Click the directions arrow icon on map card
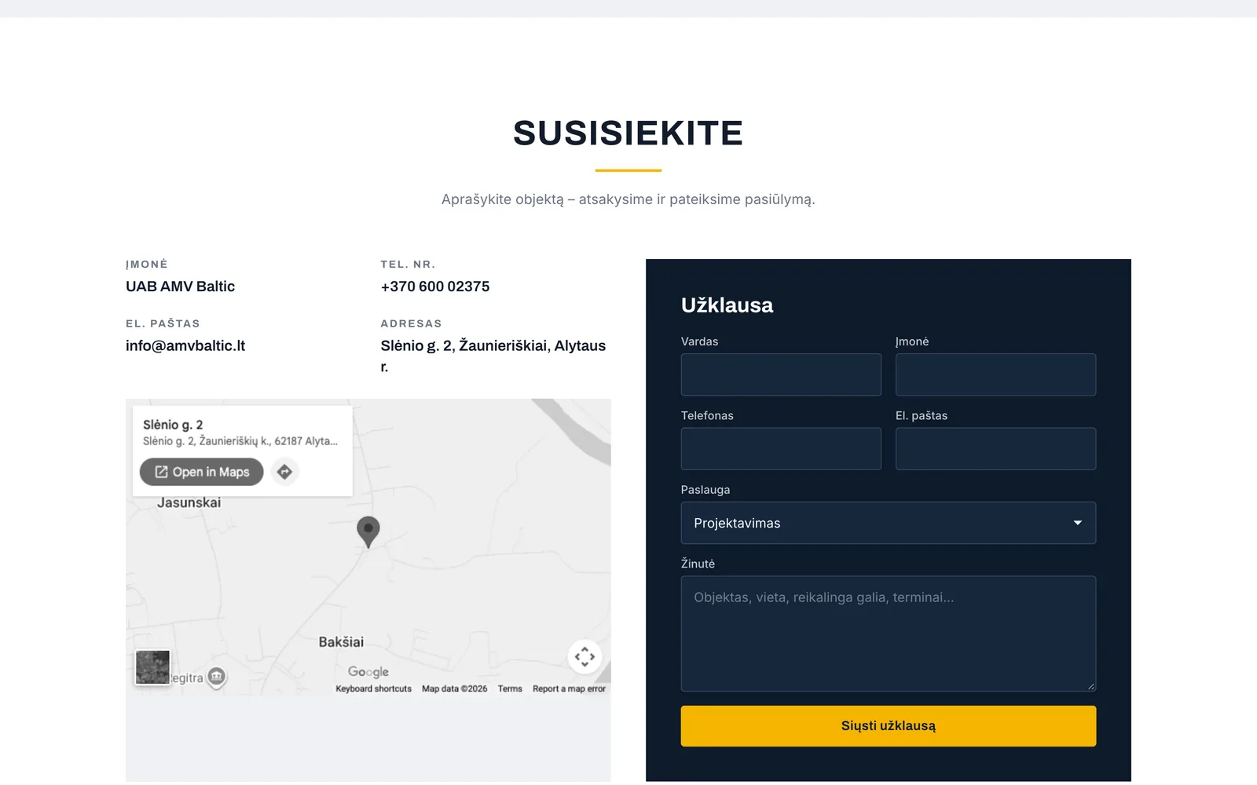This screenshot has height=785, width=1257. click(284, 472)
